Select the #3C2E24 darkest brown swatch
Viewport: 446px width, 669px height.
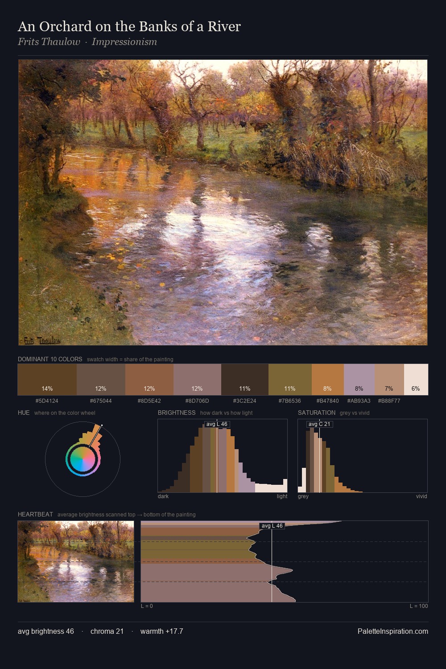245,380
